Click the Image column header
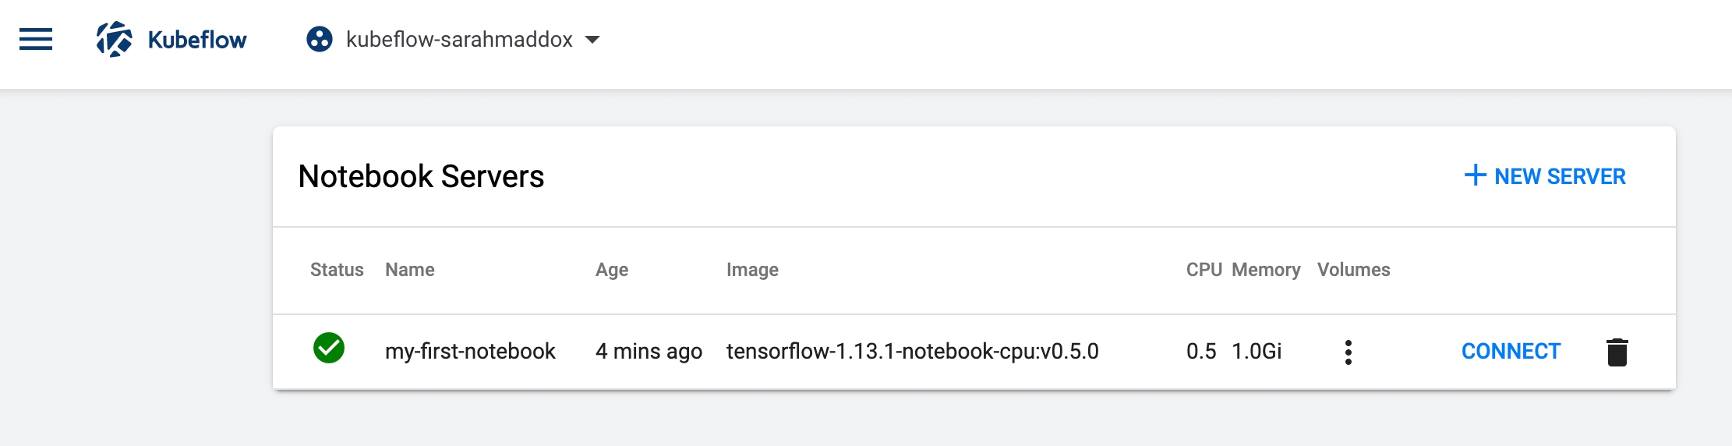Screen dimensions: 1732x446 [752, 270]
